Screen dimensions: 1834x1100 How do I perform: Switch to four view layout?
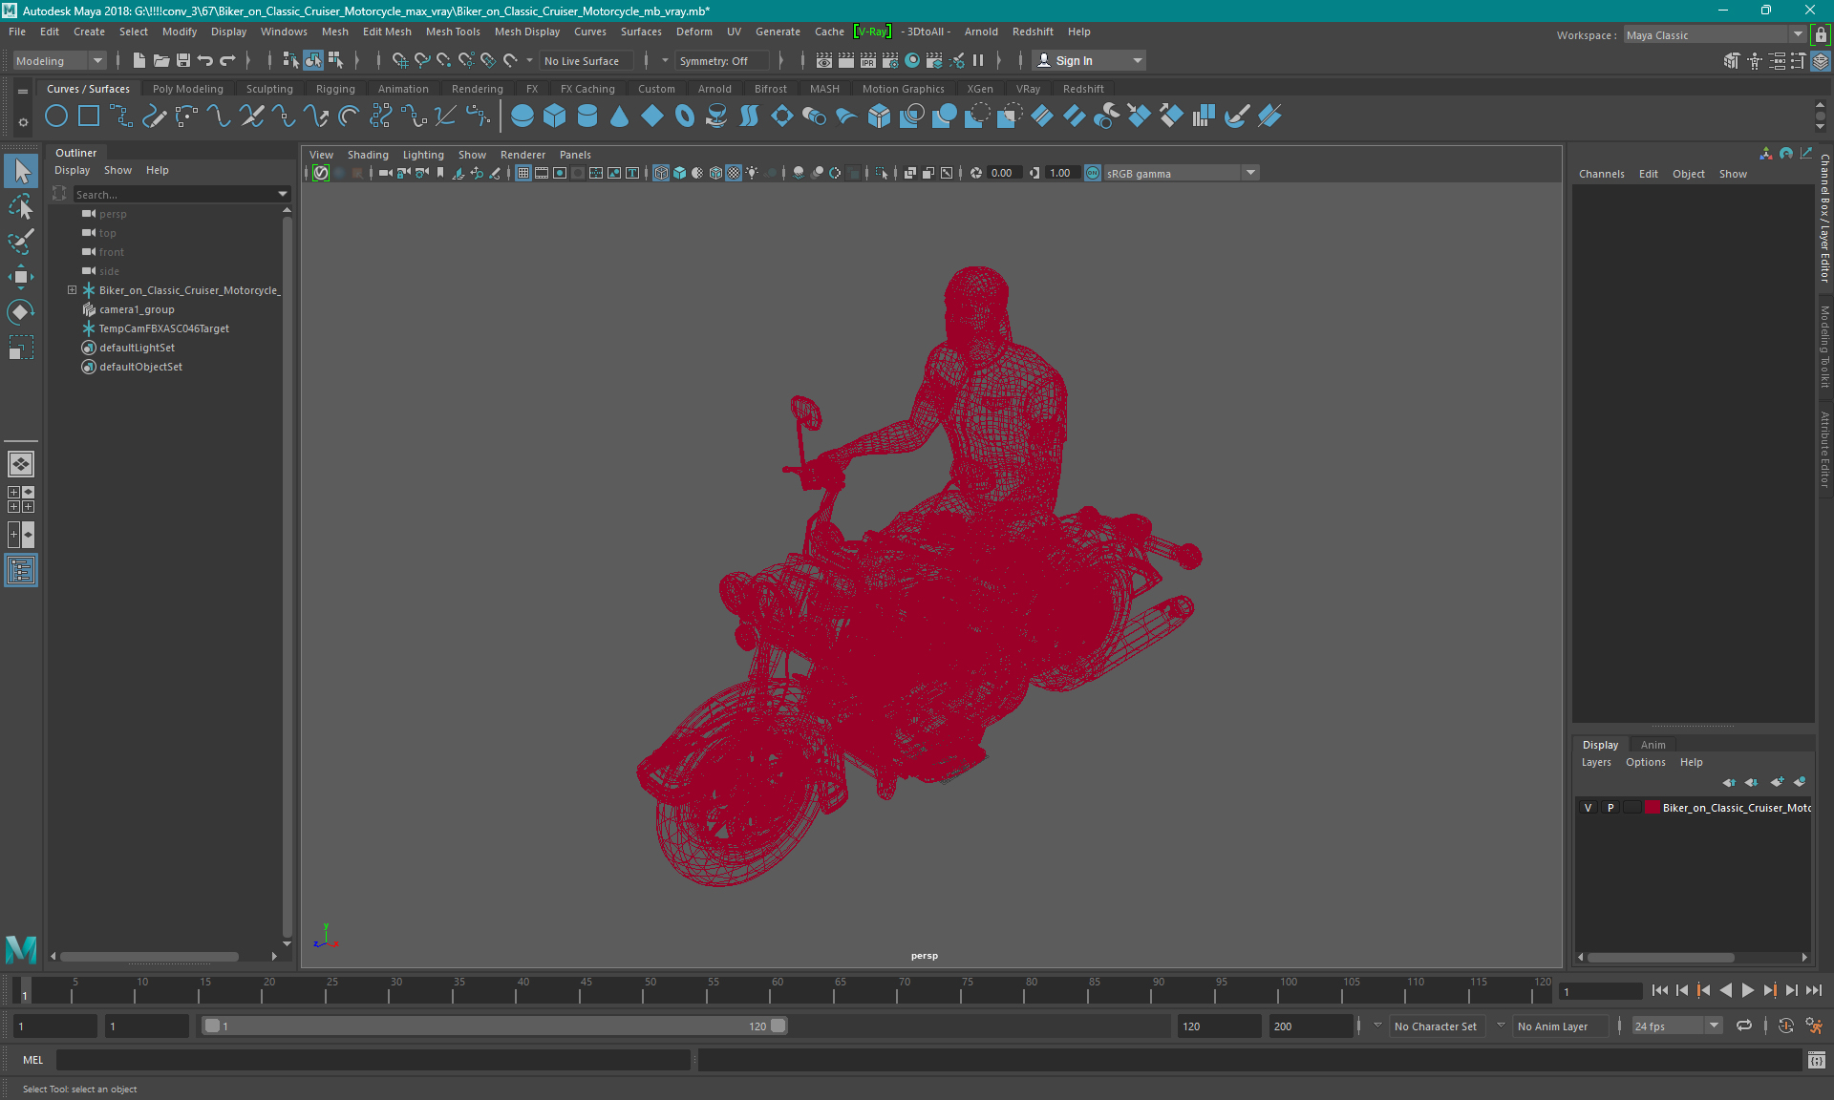pyautogui.click(x=21, y=499)
